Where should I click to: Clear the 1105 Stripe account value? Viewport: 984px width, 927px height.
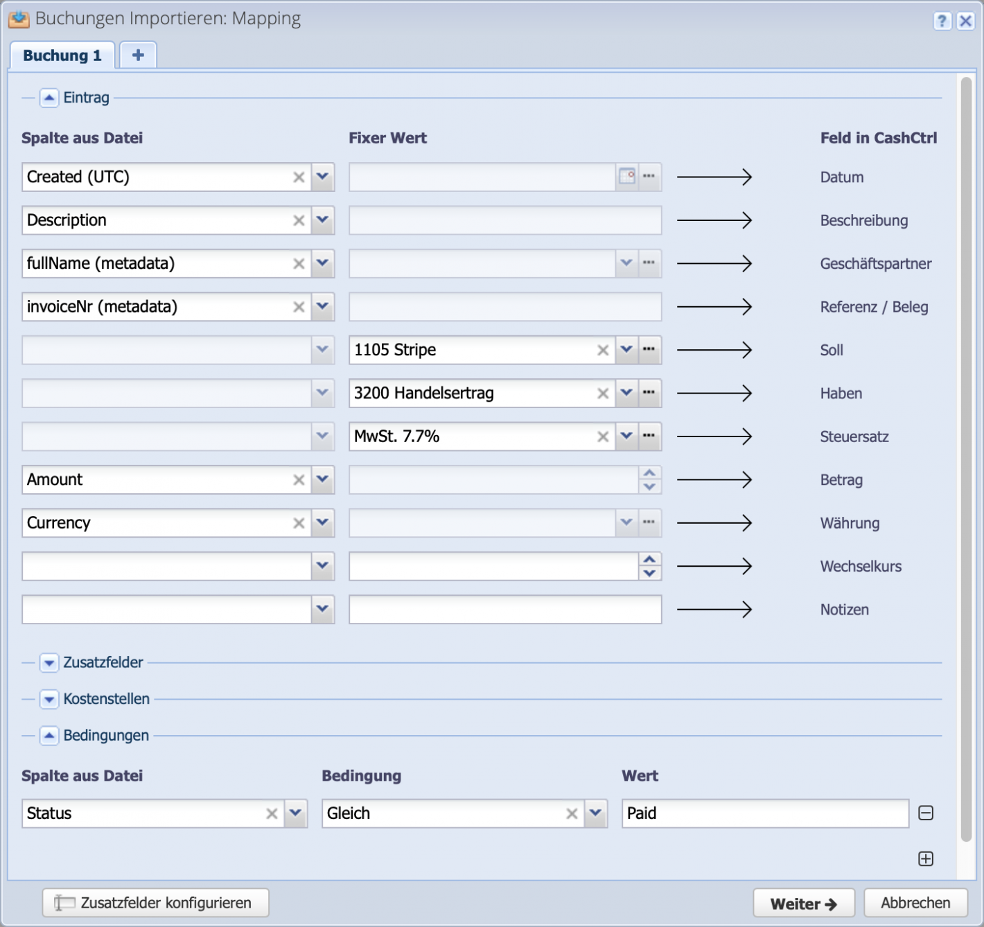[602, 350]
